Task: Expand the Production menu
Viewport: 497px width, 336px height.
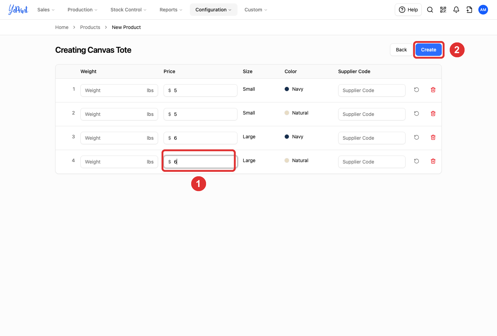Action: pyautogui.click(x=82, y=10)
